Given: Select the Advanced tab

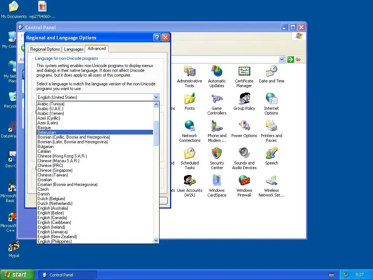Looking at the screenshot, I should tap(97, 48).
